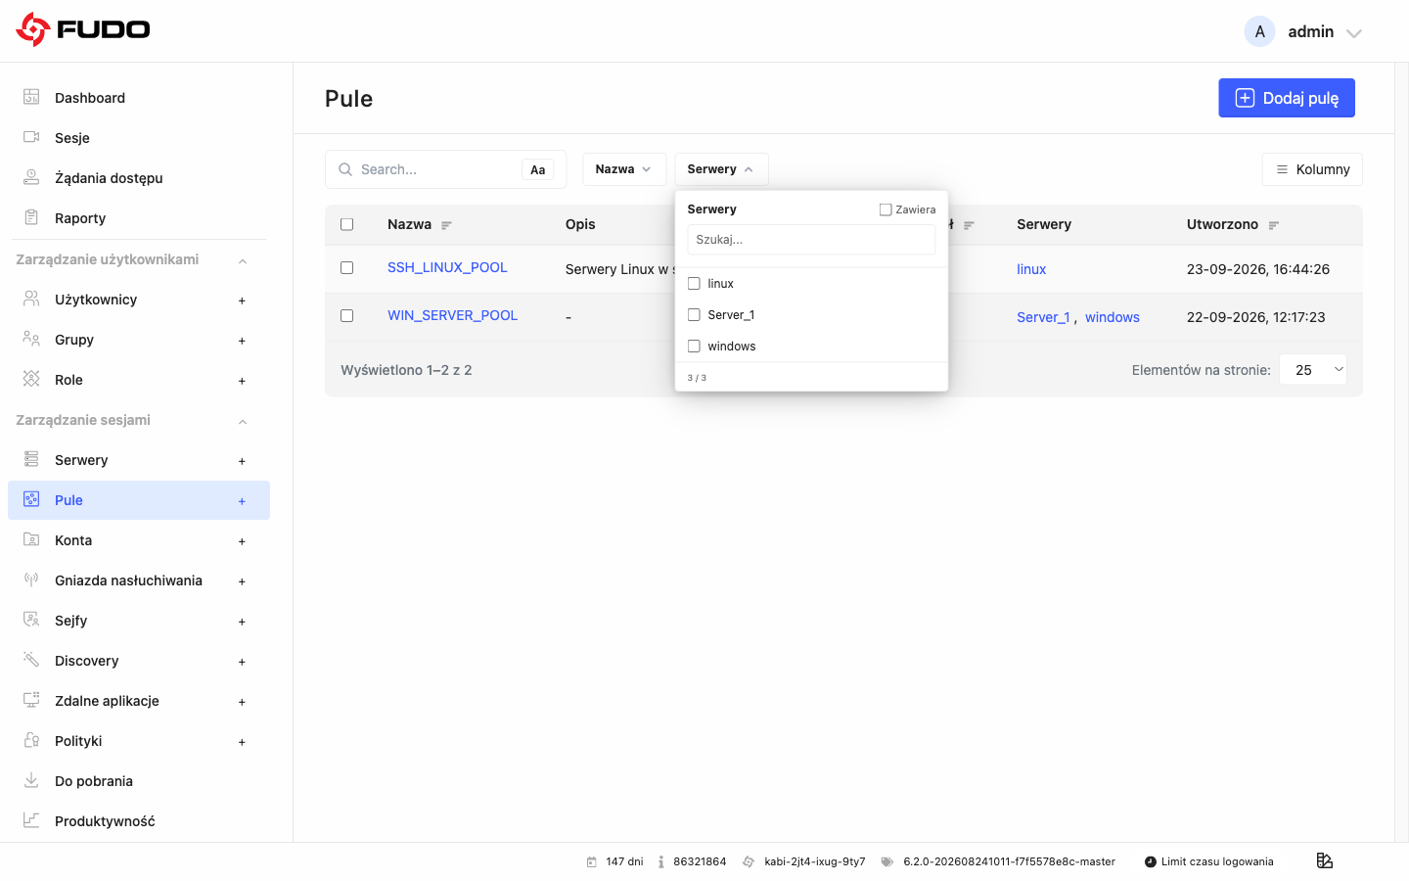1409x881 pixels.
Task: Collapse the Zarządzanie użytkownikami section
Action: [243, 260]
